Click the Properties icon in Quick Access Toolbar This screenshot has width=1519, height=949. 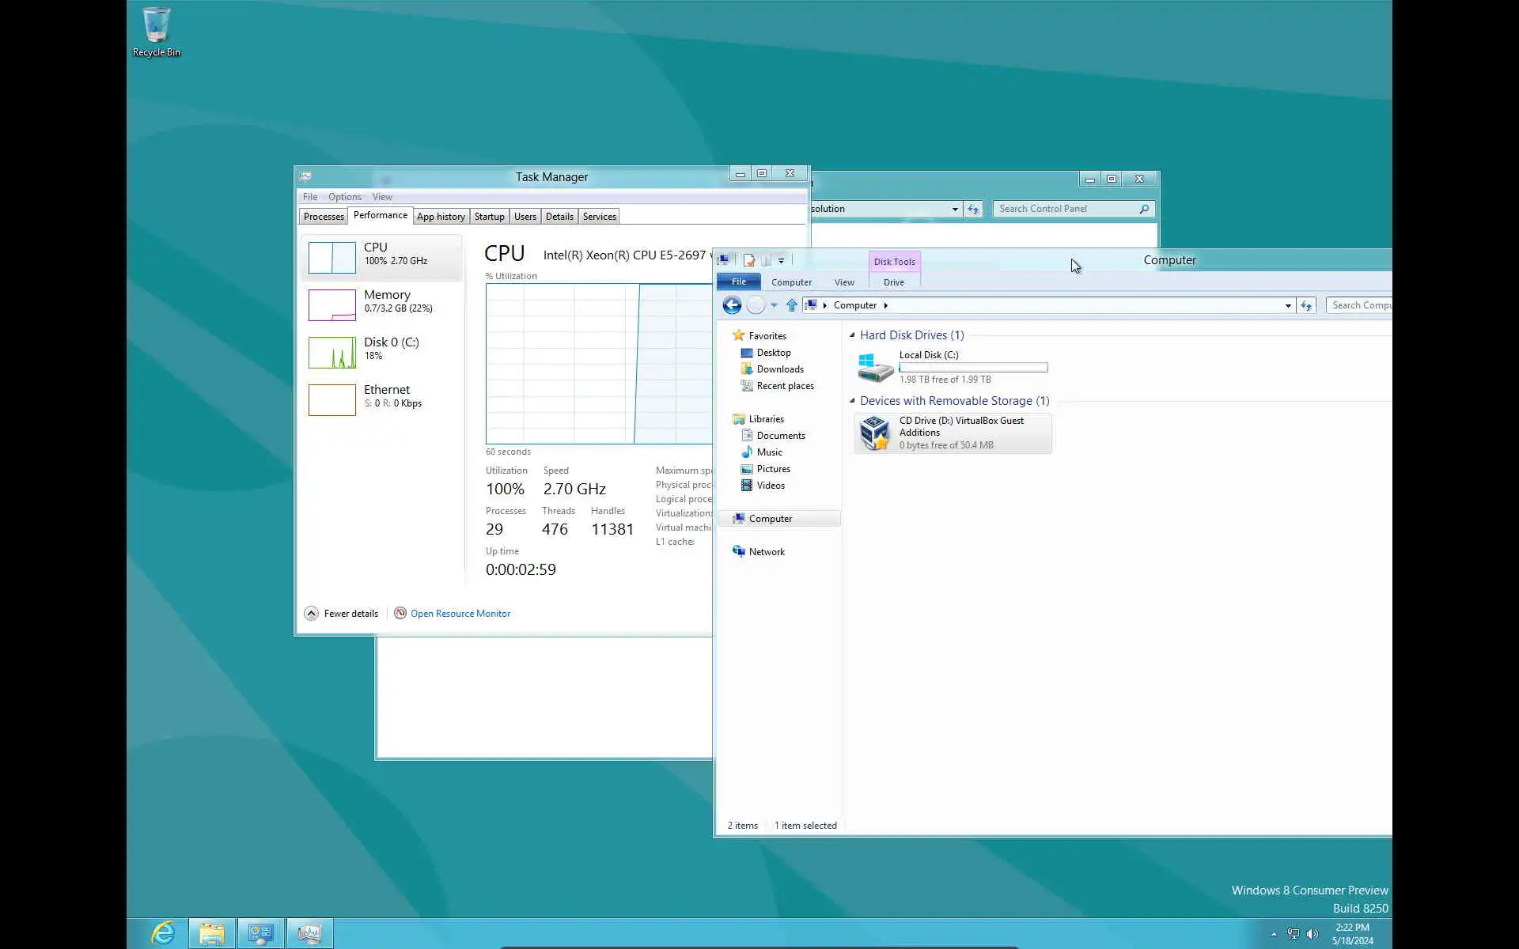748,260
